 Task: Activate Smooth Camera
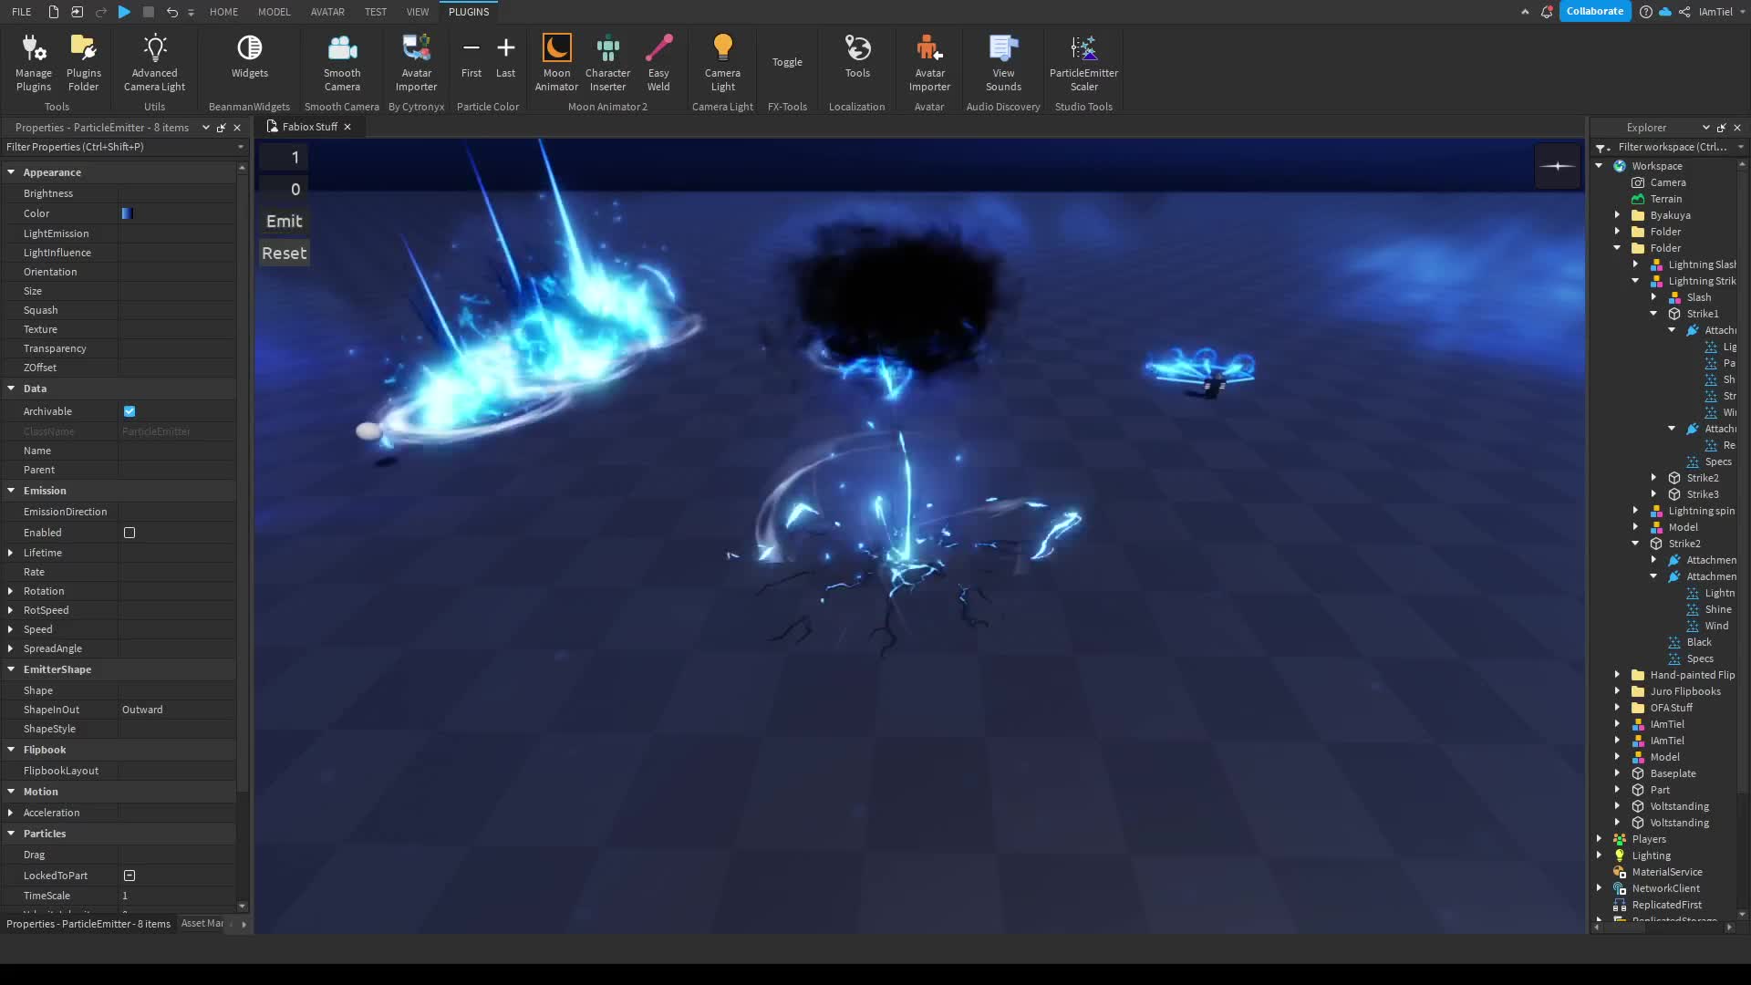click(342, 61)
